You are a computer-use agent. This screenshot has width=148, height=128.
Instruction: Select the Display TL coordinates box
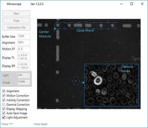tap(24, 57)
